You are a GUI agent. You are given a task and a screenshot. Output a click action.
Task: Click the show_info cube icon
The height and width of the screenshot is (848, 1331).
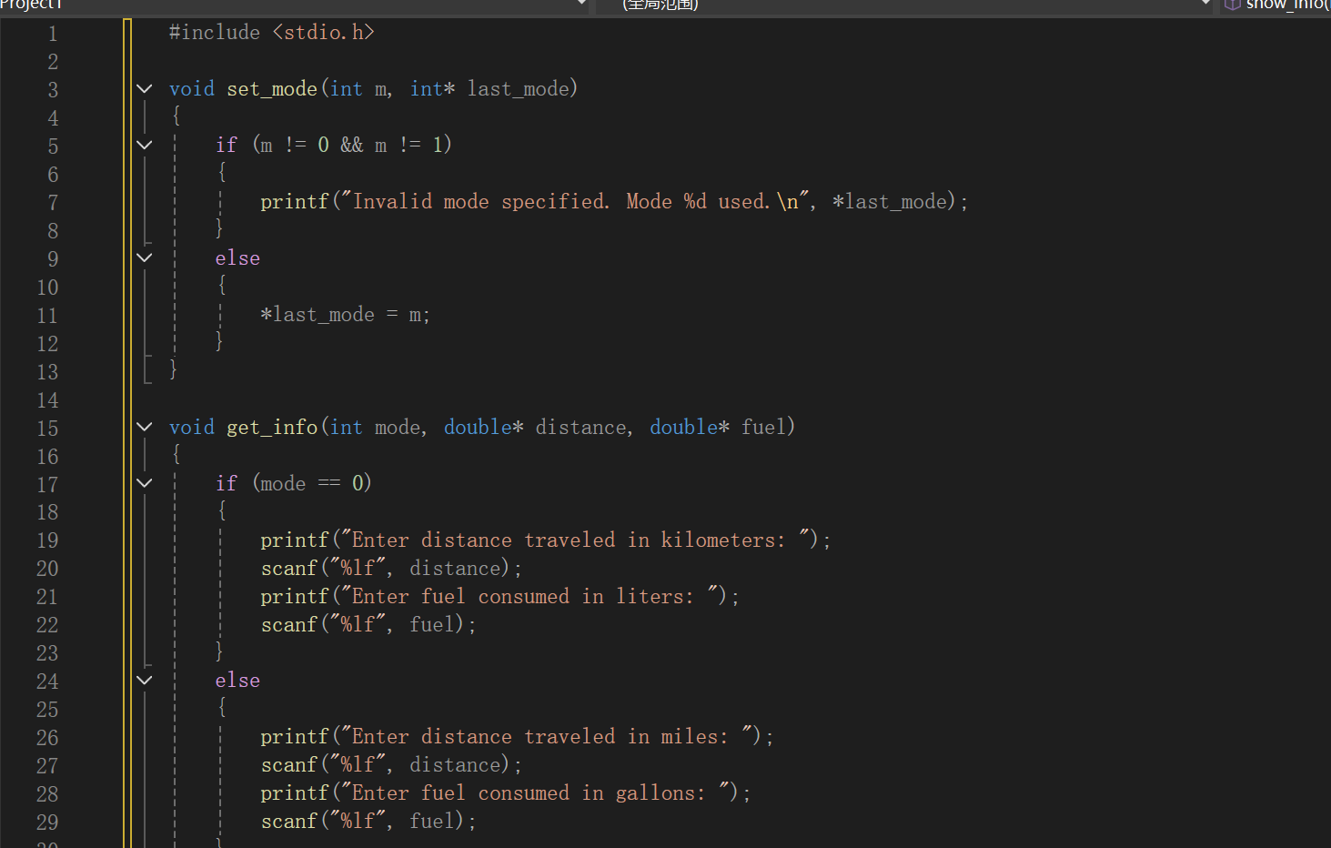[1233, 5]
